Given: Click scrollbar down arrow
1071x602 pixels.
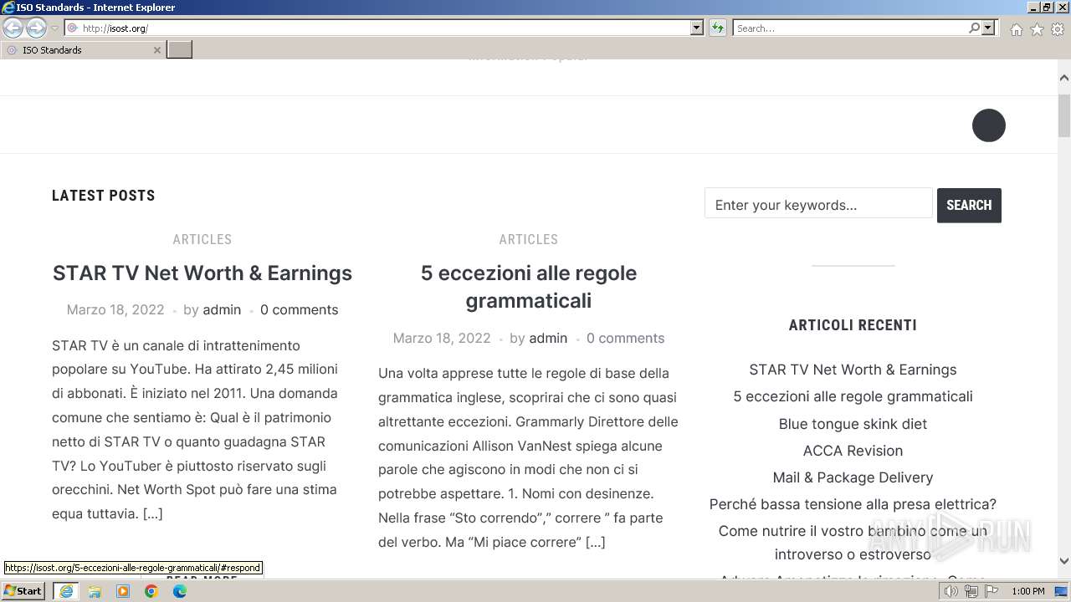Looking at the screenshot, I should pyautogui.click(x=1063, y=562).
